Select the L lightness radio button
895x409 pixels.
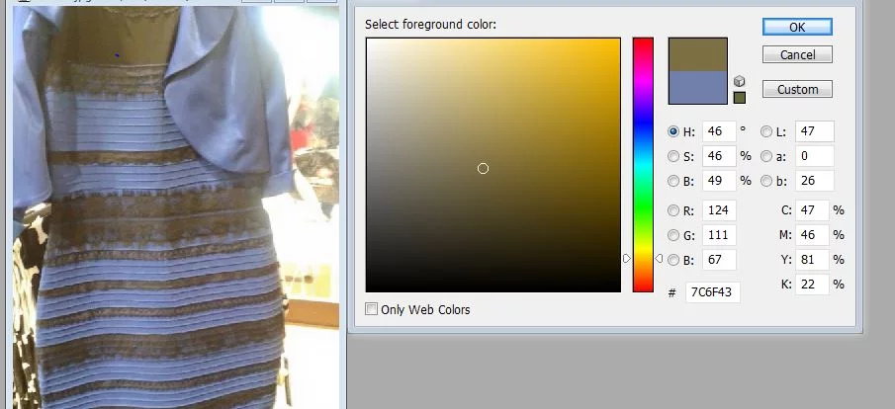(x=766, y=131)
